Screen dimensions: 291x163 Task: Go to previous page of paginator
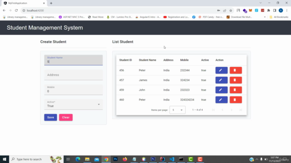222,110
